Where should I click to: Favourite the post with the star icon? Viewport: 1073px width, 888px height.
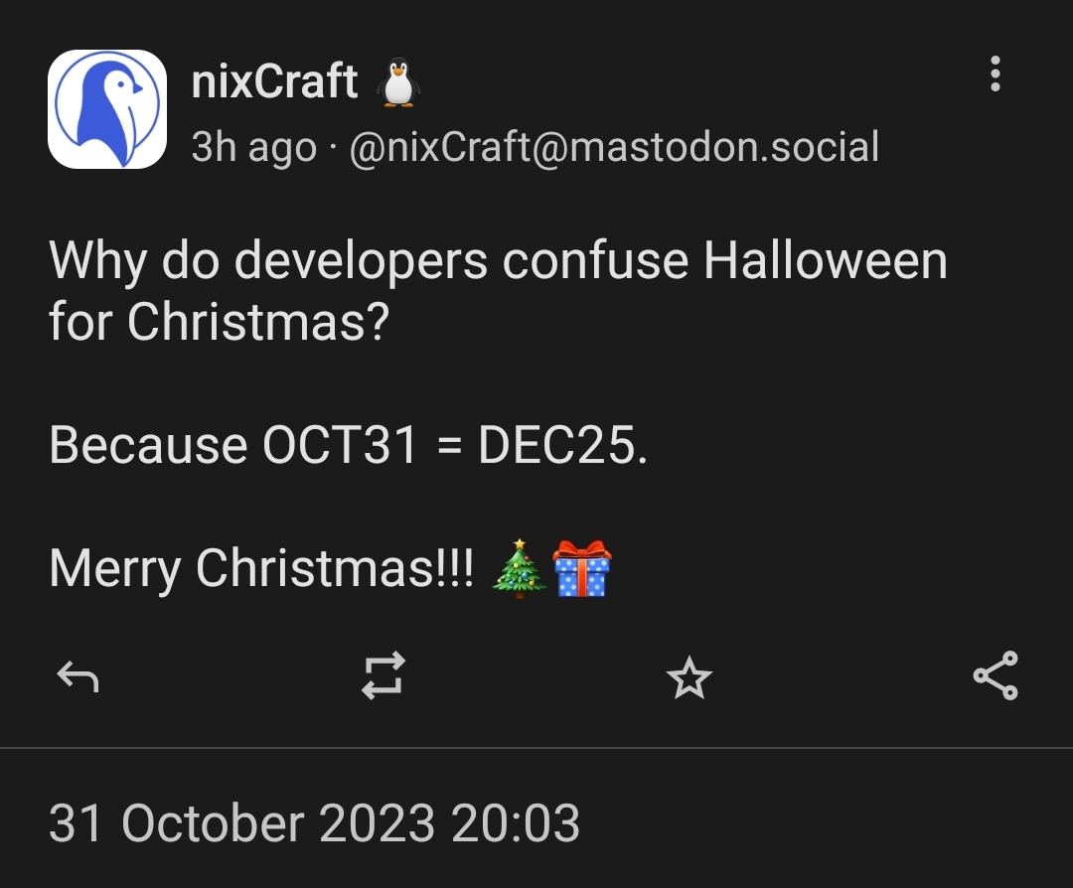click(690, 678)
